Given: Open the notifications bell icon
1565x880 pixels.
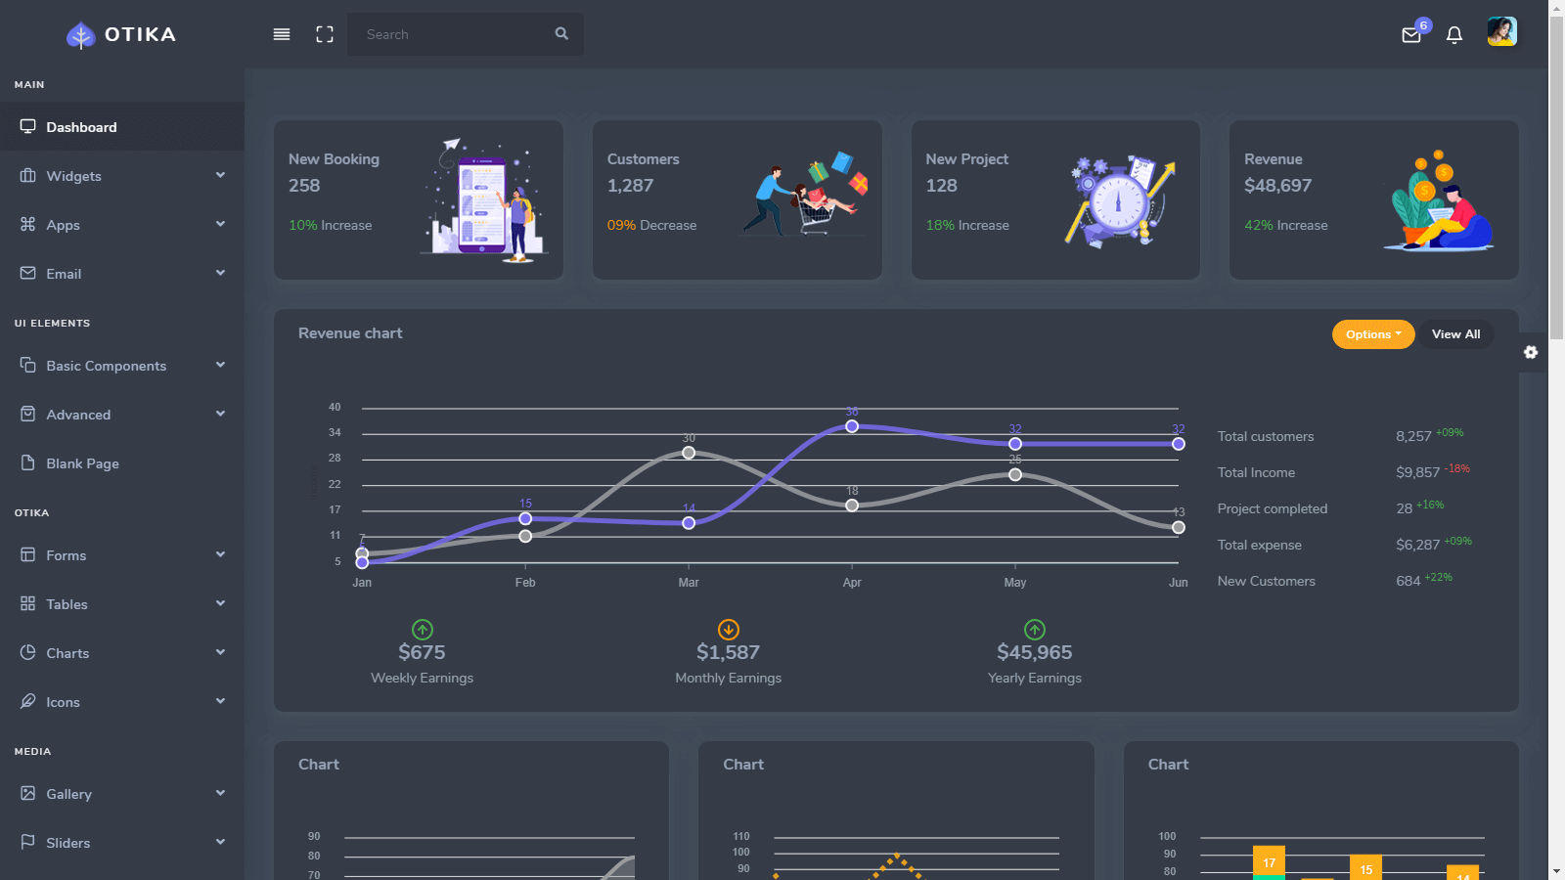Looking at the screenshot, I should click(x=1454, y=35).
